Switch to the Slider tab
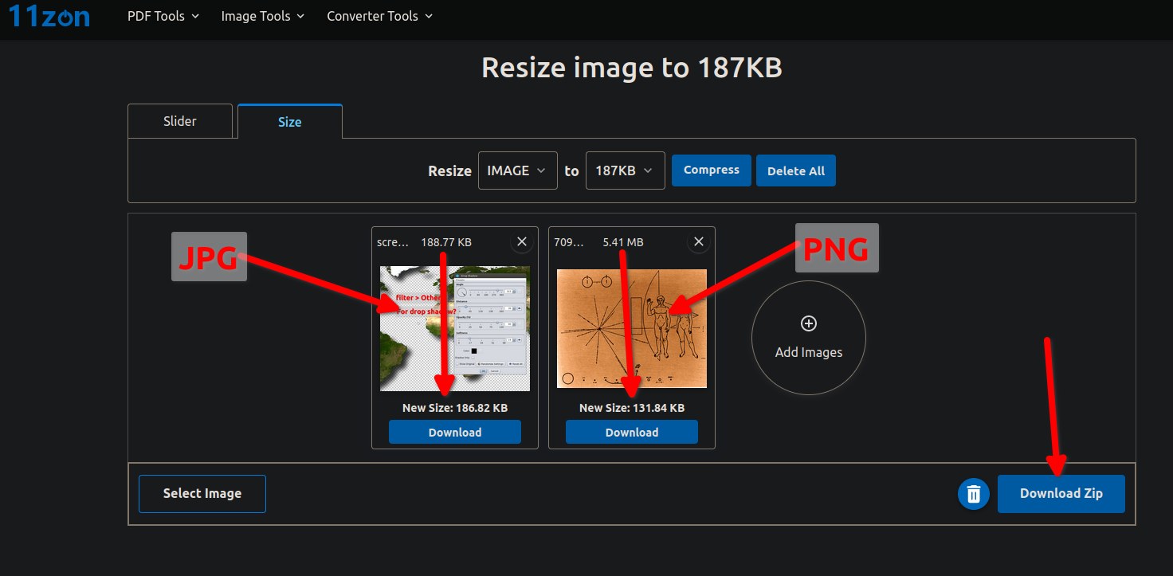This screenshot has height=576, width=1173. [180, 121]
